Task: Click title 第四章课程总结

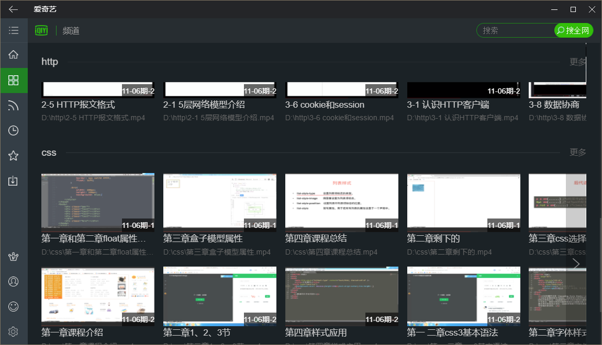Action: 316,238
